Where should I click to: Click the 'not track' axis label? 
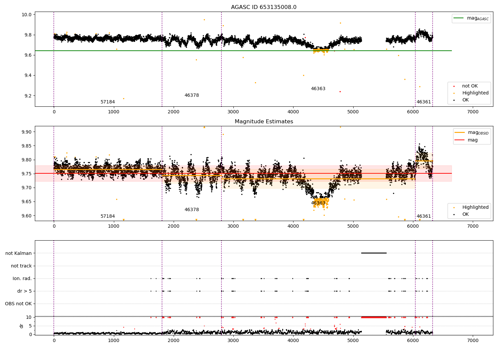pos(21,266)
